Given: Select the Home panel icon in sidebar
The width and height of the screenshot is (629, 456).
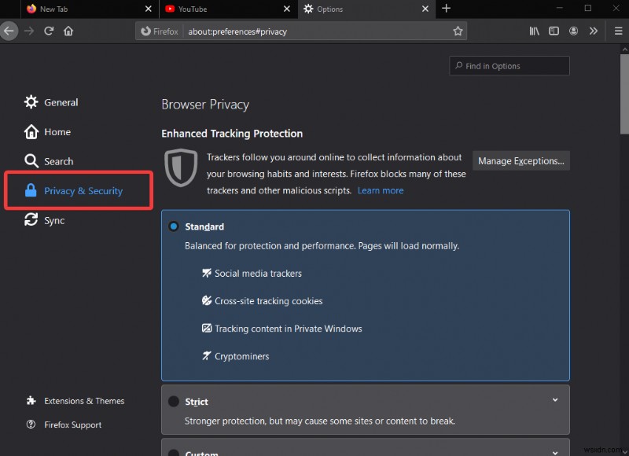Looking at the screenshot, I should [31, 131].
